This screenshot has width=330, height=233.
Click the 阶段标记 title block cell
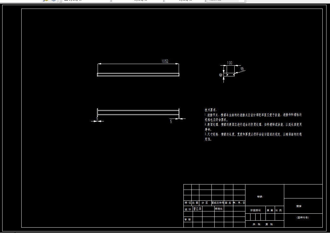pos(256,210)
